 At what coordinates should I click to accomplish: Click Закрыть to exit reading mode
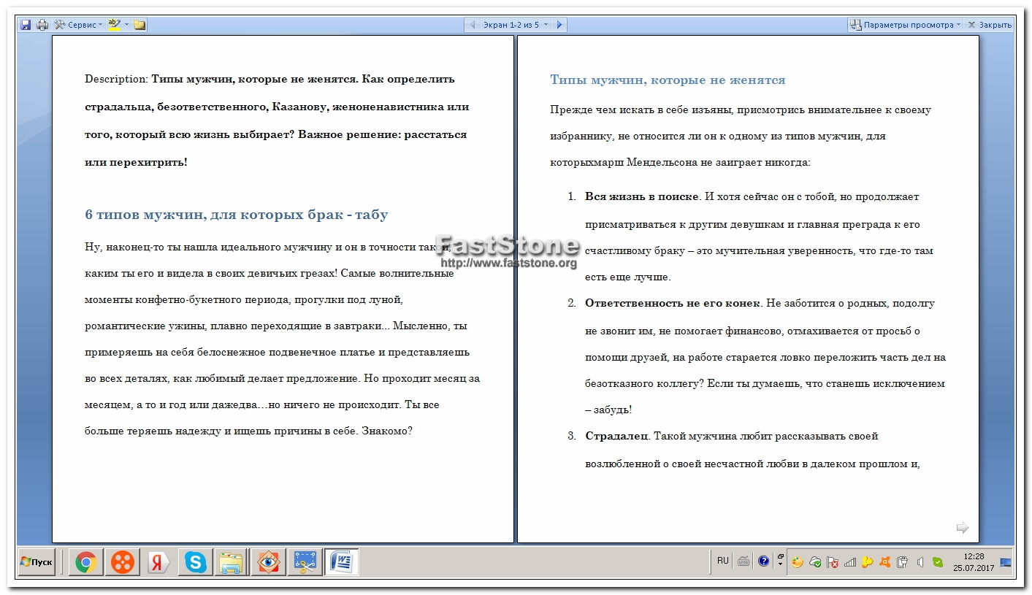[990, 25]
